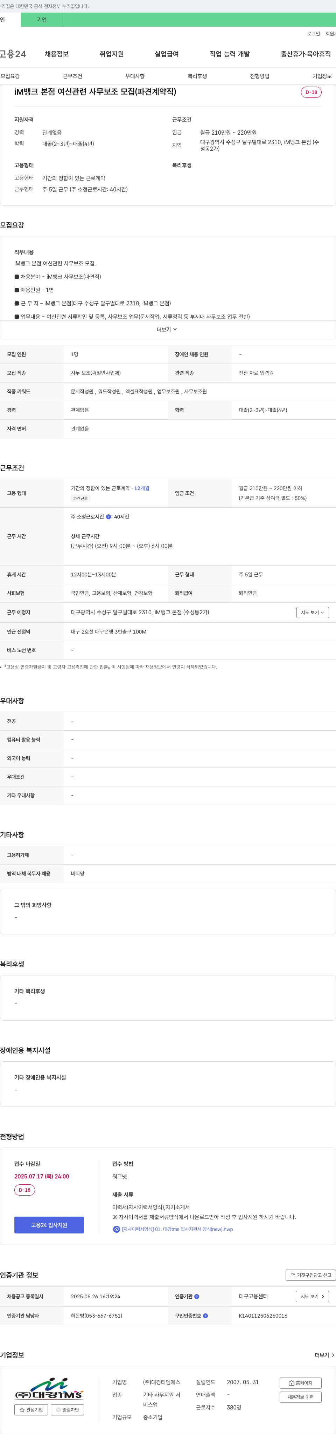This screenshot has width=336, height=1434.
Task: Click company name (주)대경티엠에스
Action: coord(162,1382)
